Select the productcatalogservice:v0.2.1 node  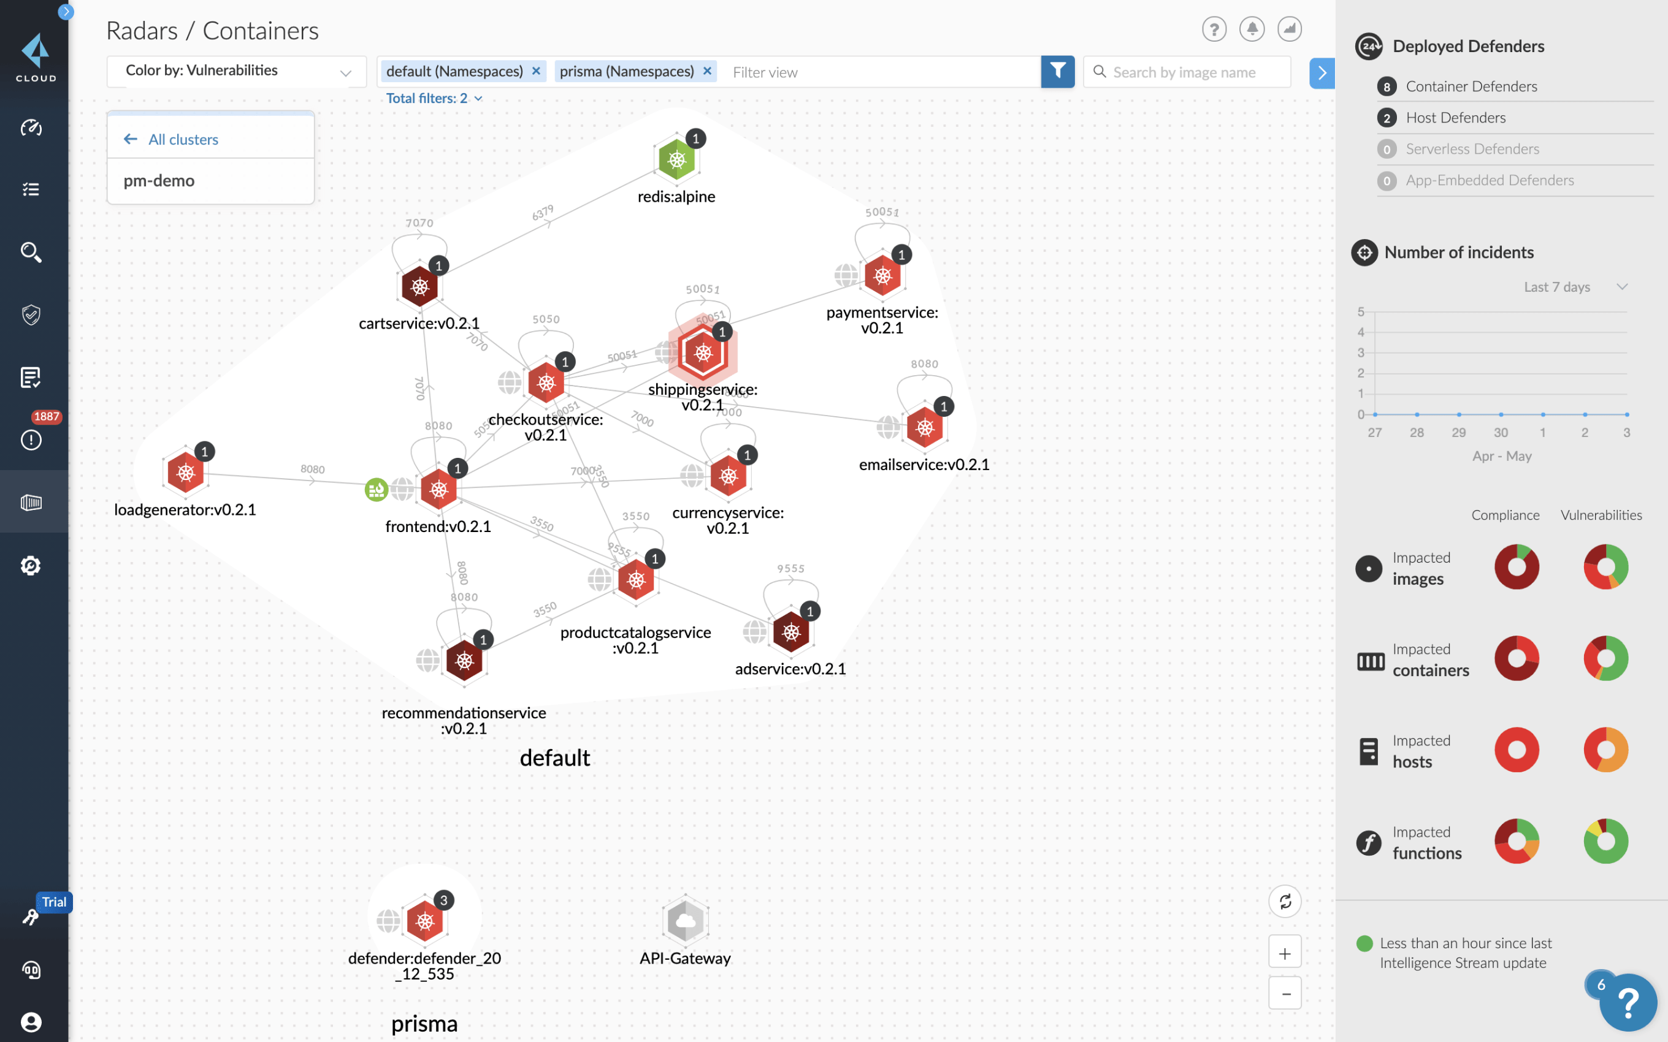[635, 580]
